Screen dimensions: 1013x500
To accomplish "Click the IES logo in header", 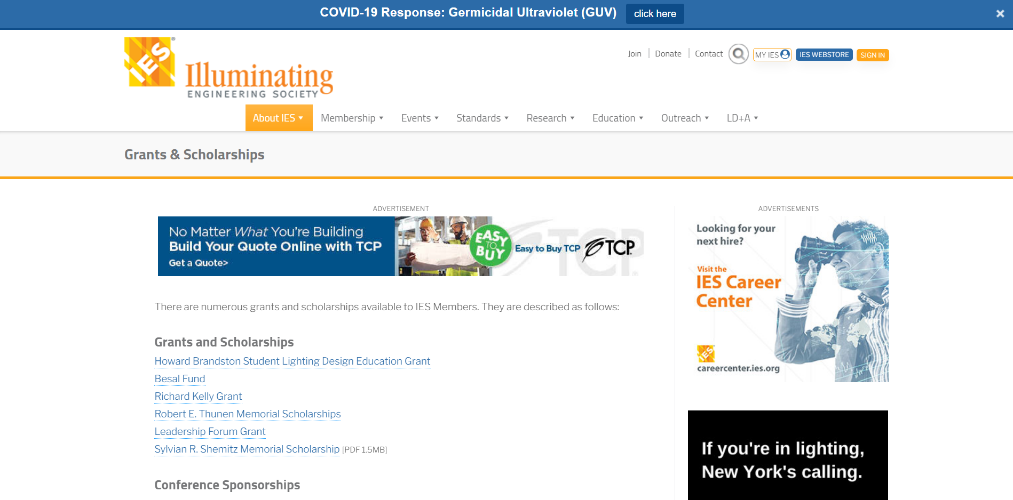I will point(228,68).
